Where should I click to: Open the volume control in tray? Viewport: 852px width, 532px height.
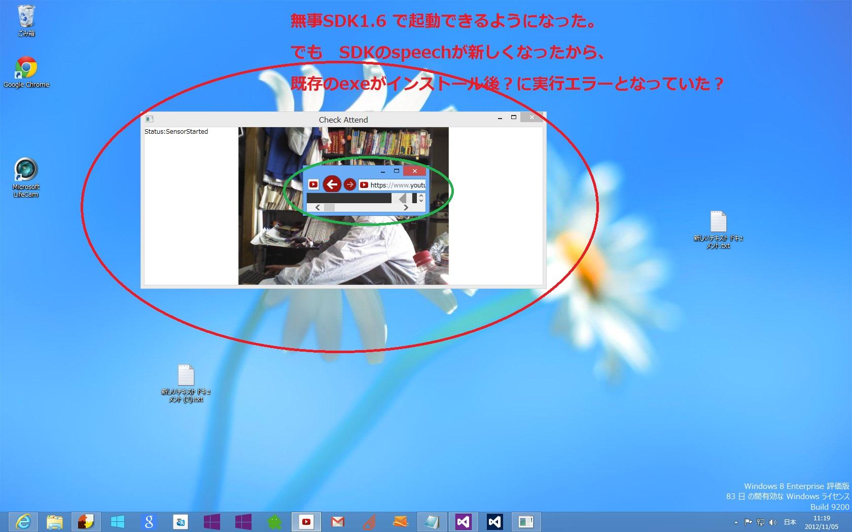coord(772,522)
